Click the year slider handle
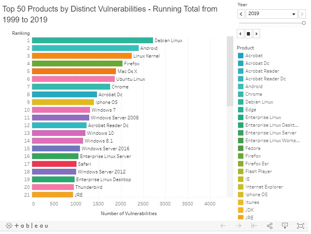 pos(304,23)
